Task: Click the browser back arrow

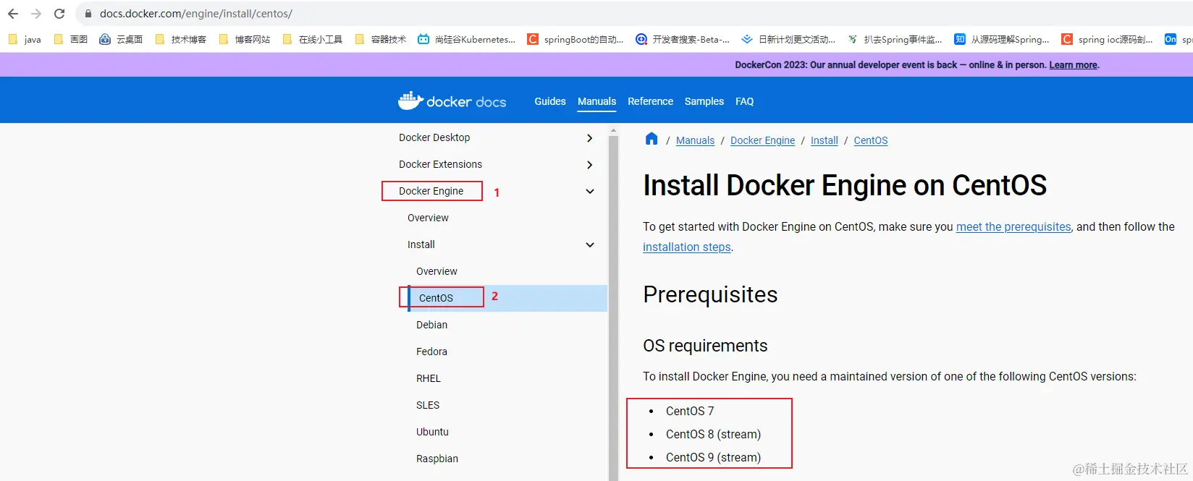Action: tap(13, 14)
